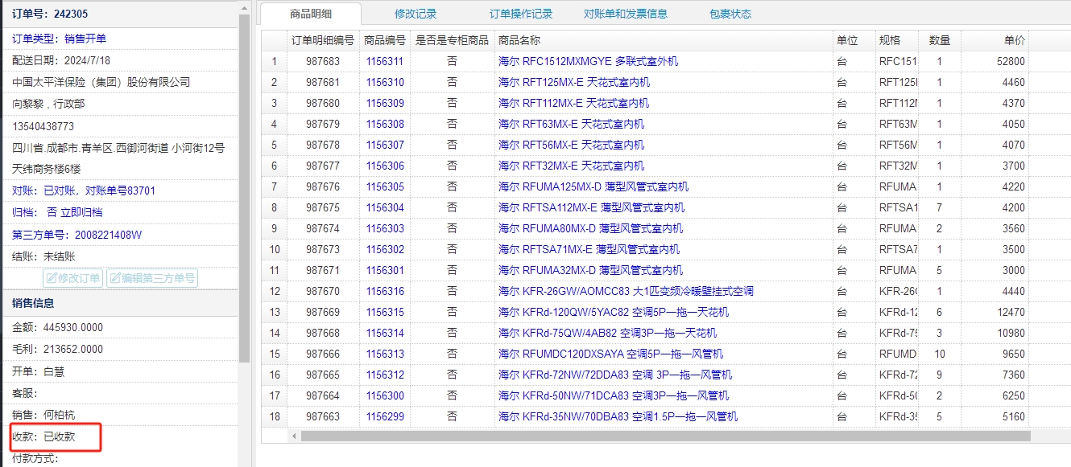Image resolution: width=1071 pixels, height=467 pixels.
Task: Click the 订单类型：销售开单 link
Action: (60, 39)
